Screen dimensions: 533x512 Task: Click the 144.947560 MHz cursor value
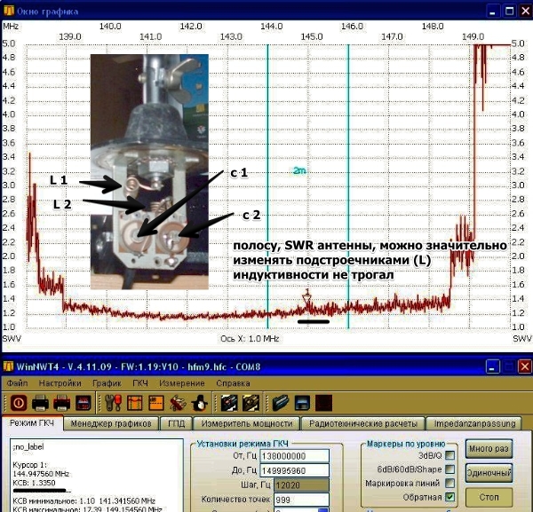coord(41,474)
